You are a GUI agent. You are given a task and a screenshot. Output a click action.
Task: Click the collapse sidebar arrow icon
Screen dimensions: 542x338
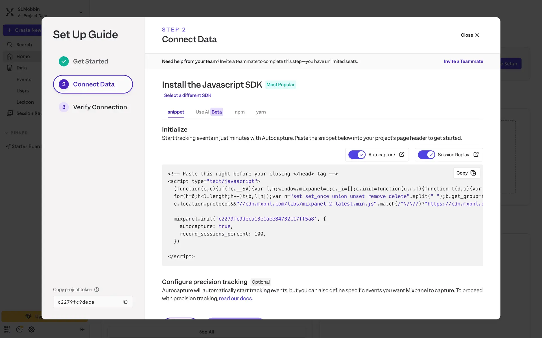pyautogui.click(x=82, y=329)
